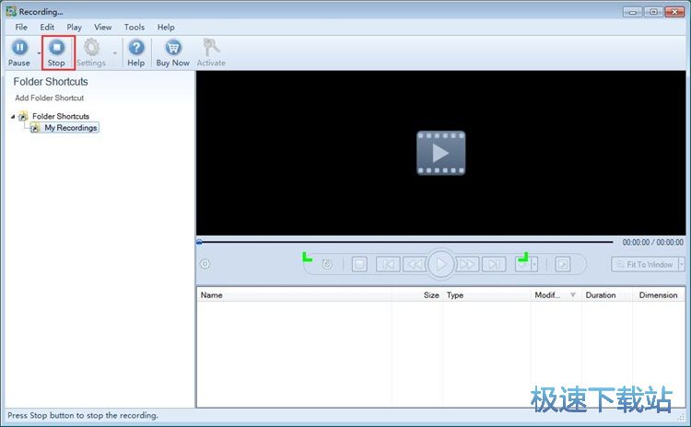Open the Fit To Window dropdown arrow
Screen dimensions: 691x427
(681, 264)
